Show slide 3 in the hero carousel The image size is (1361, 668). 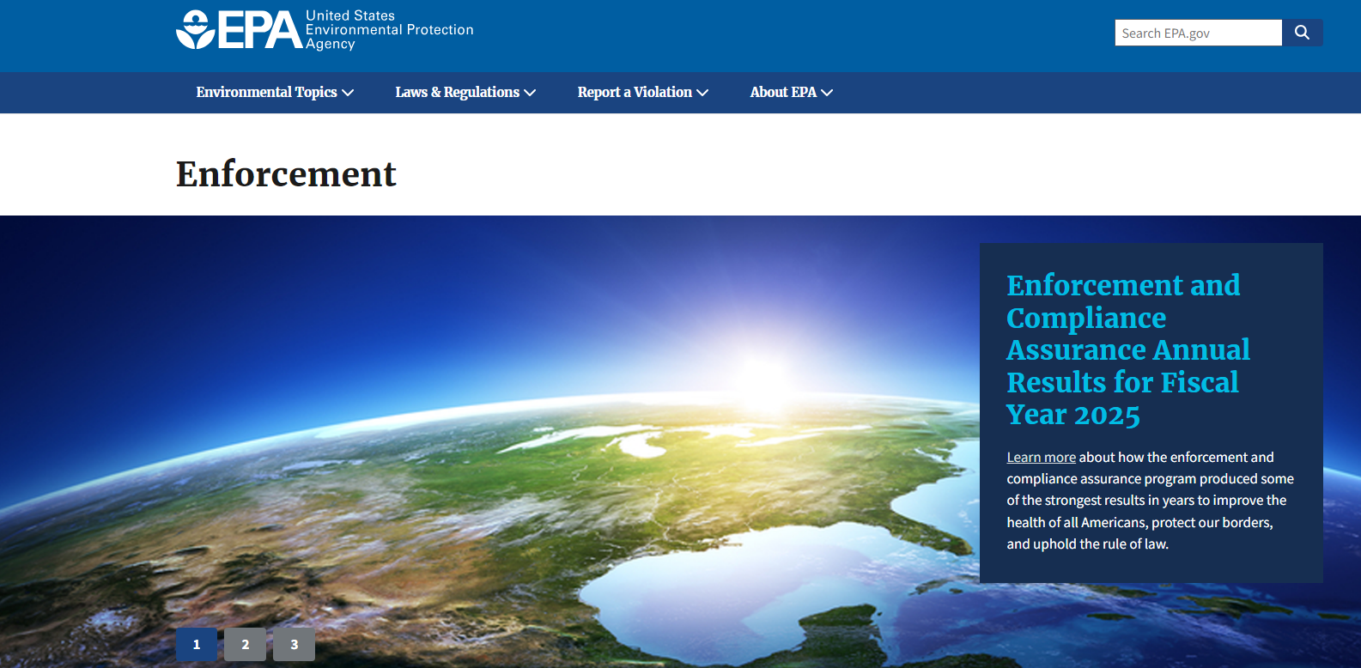point(294,645)
